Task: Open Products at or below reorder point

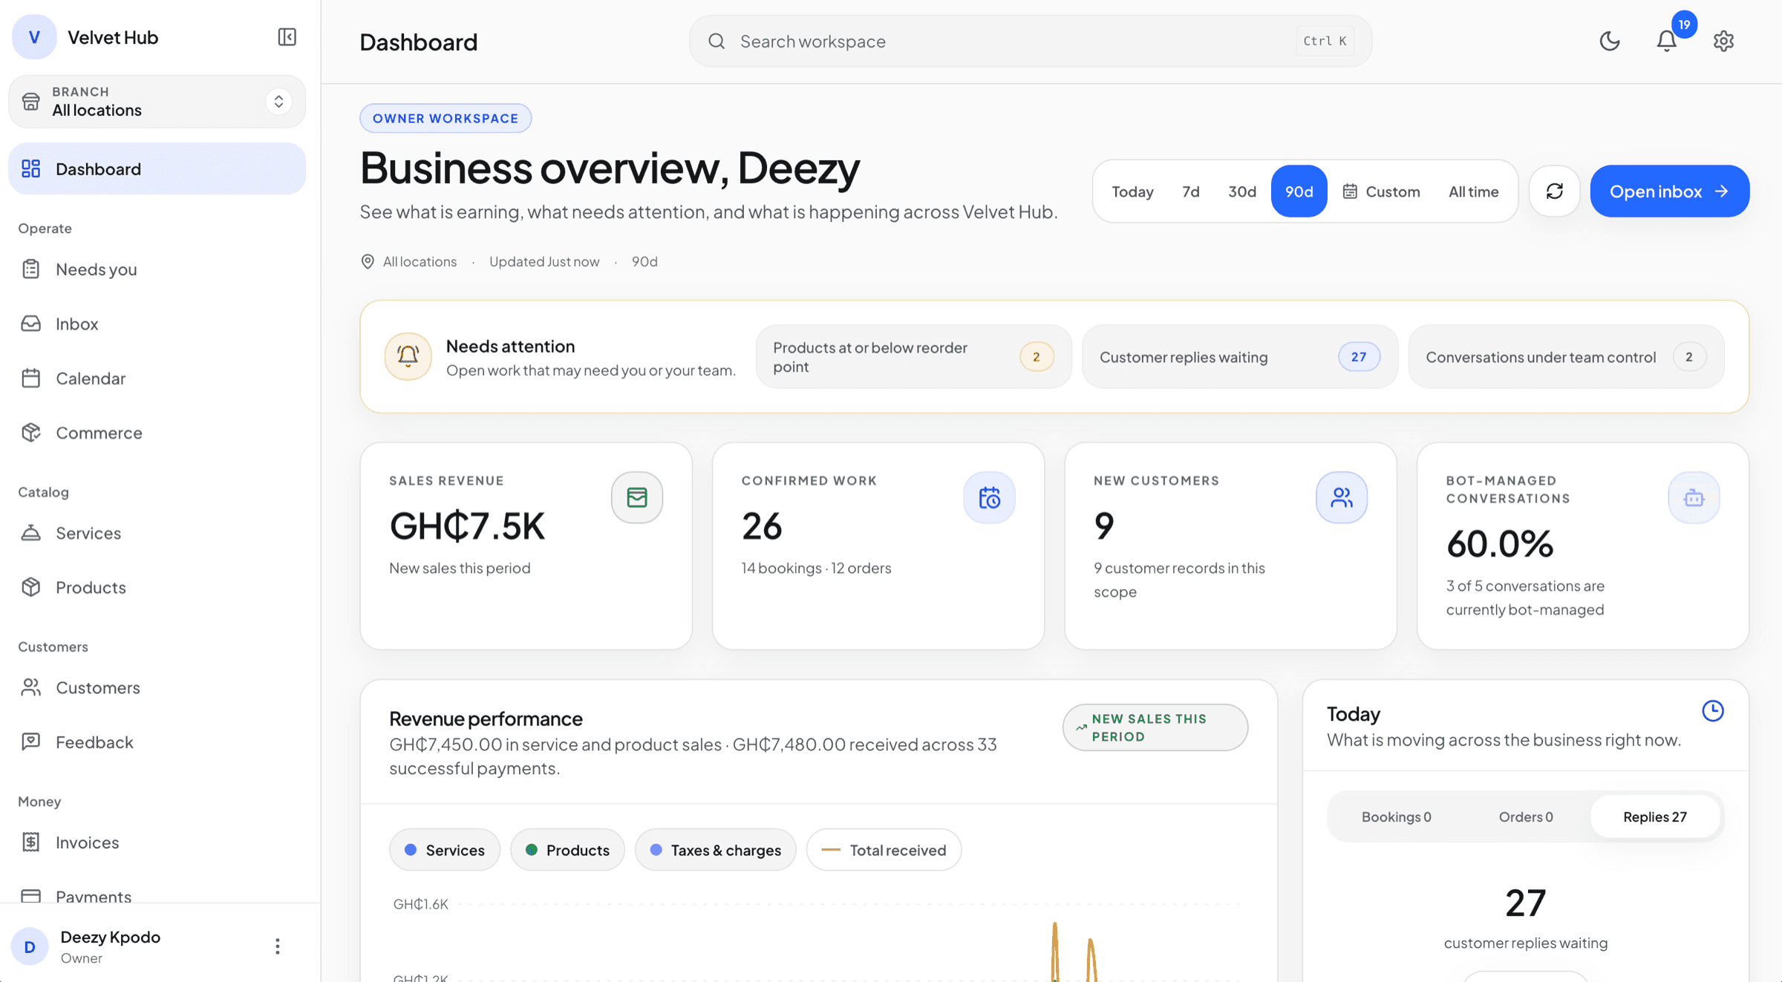Action: [x=913, y=357]
